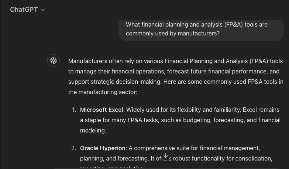289x169 pixels.
Task: Click the bold "Microsoft Excel" heading
Action: click(102, 110)
